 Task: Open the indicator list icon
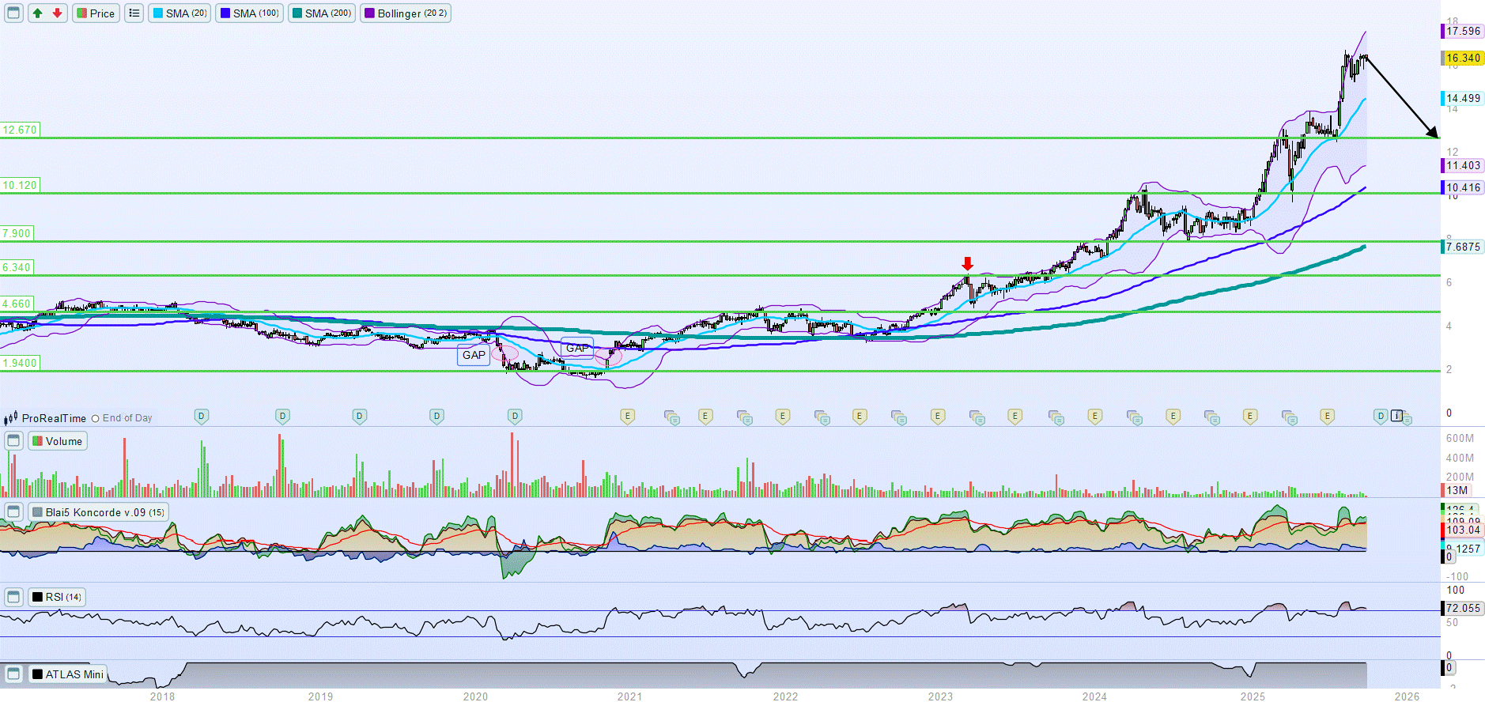tap(134, 13)
